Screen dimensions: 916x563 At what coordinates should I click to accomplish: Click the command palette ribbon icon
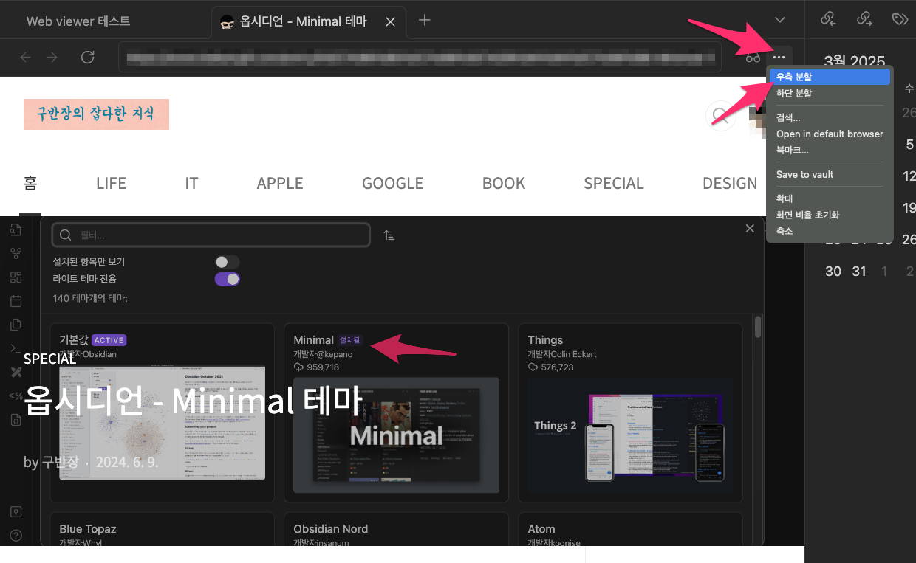coord(16,348)
